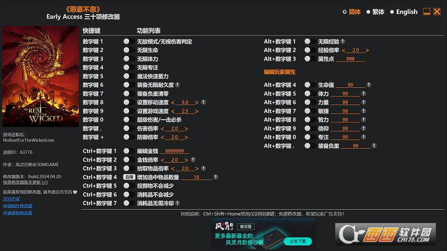447x251 pixels.
Task: Click info icon beside 信仰 field
Action: click(x=364, y=129)
